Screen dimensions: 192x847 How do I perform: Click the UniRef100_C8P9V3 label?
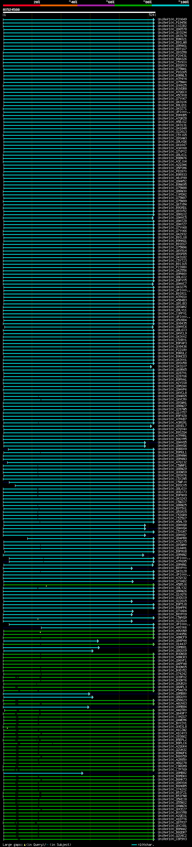point(172,839)
